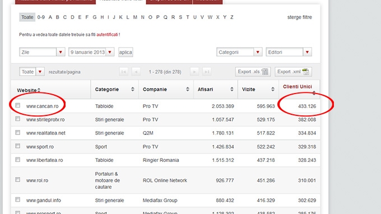
Task: Go to first page arrow
Action: (124, 72)
